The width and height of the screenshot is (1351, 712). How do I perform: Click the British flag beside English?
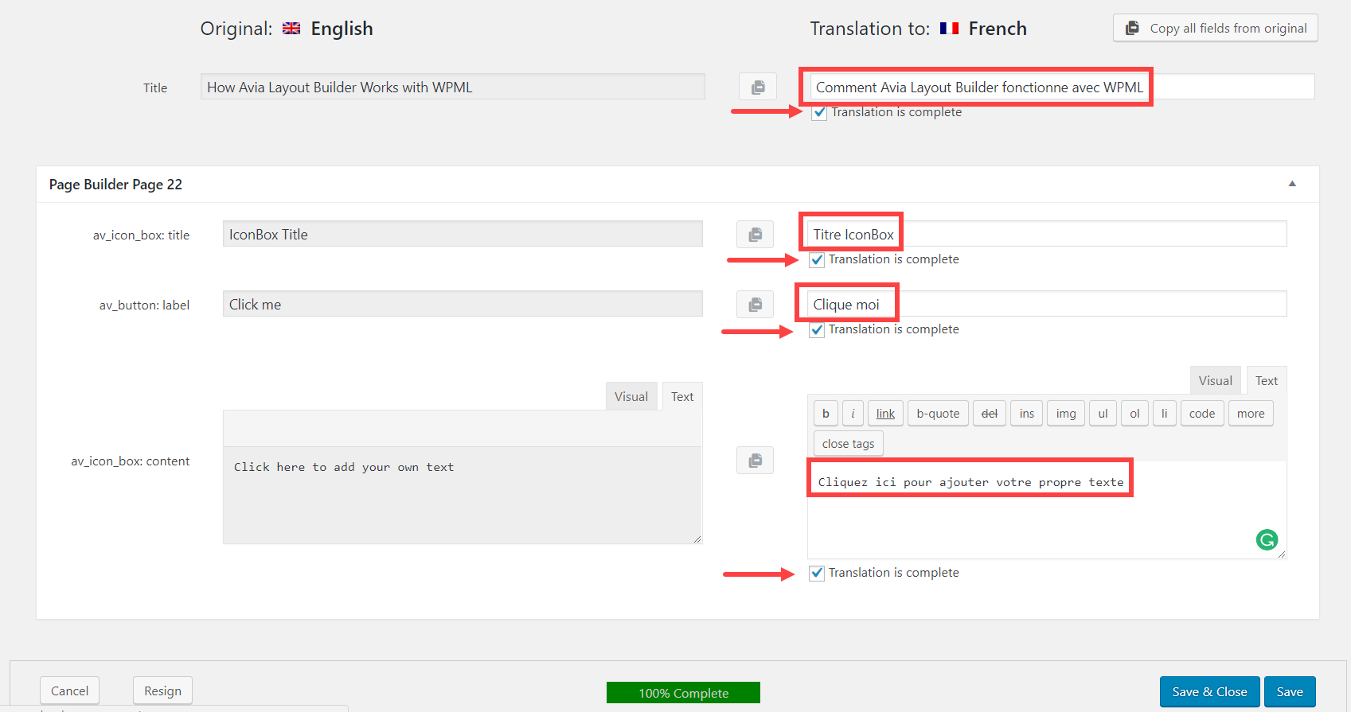(291, 29)
